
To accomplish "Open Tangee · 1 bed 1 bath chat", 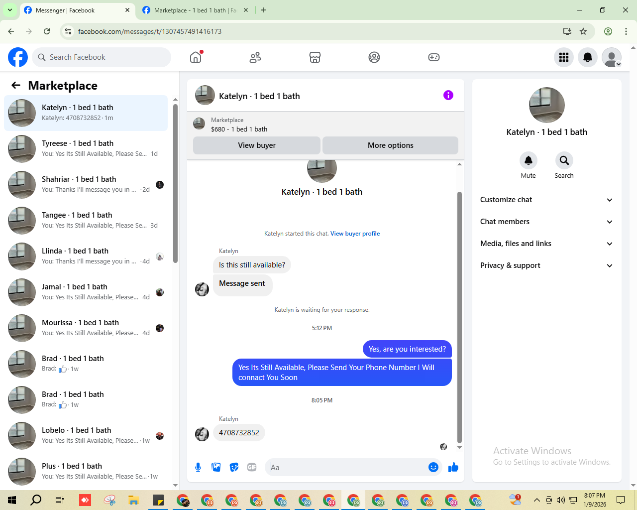I will pyautogui.click(x=86, y=221).
